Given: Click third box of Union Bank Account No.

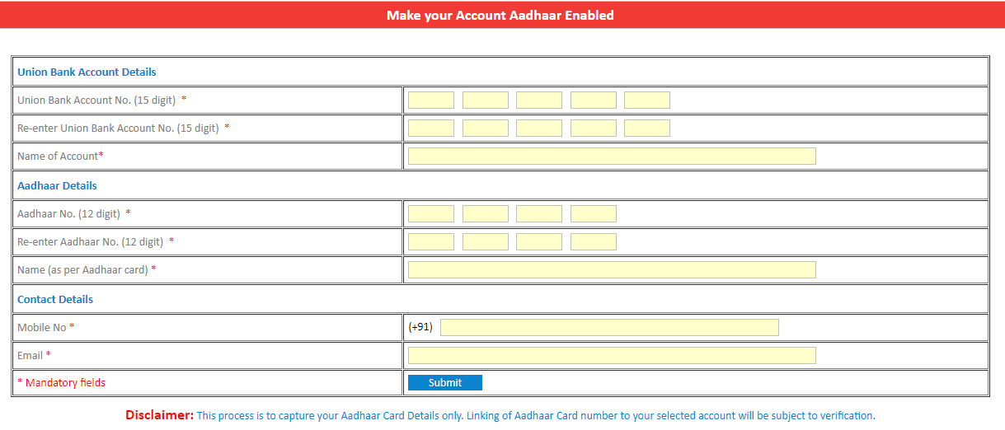Looking at the screenshot, I should coord(539,100).
